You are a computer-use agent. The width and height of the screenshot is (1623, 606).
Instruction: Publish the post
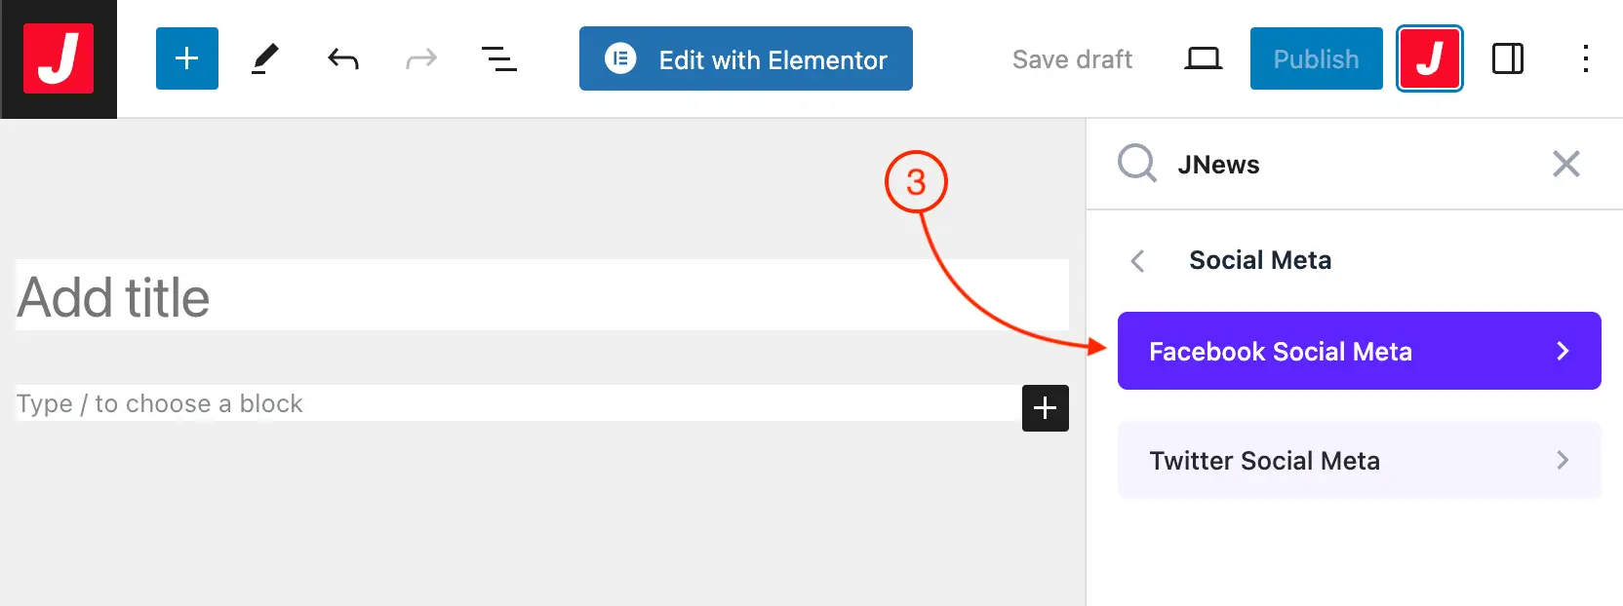coord(1316,59)
